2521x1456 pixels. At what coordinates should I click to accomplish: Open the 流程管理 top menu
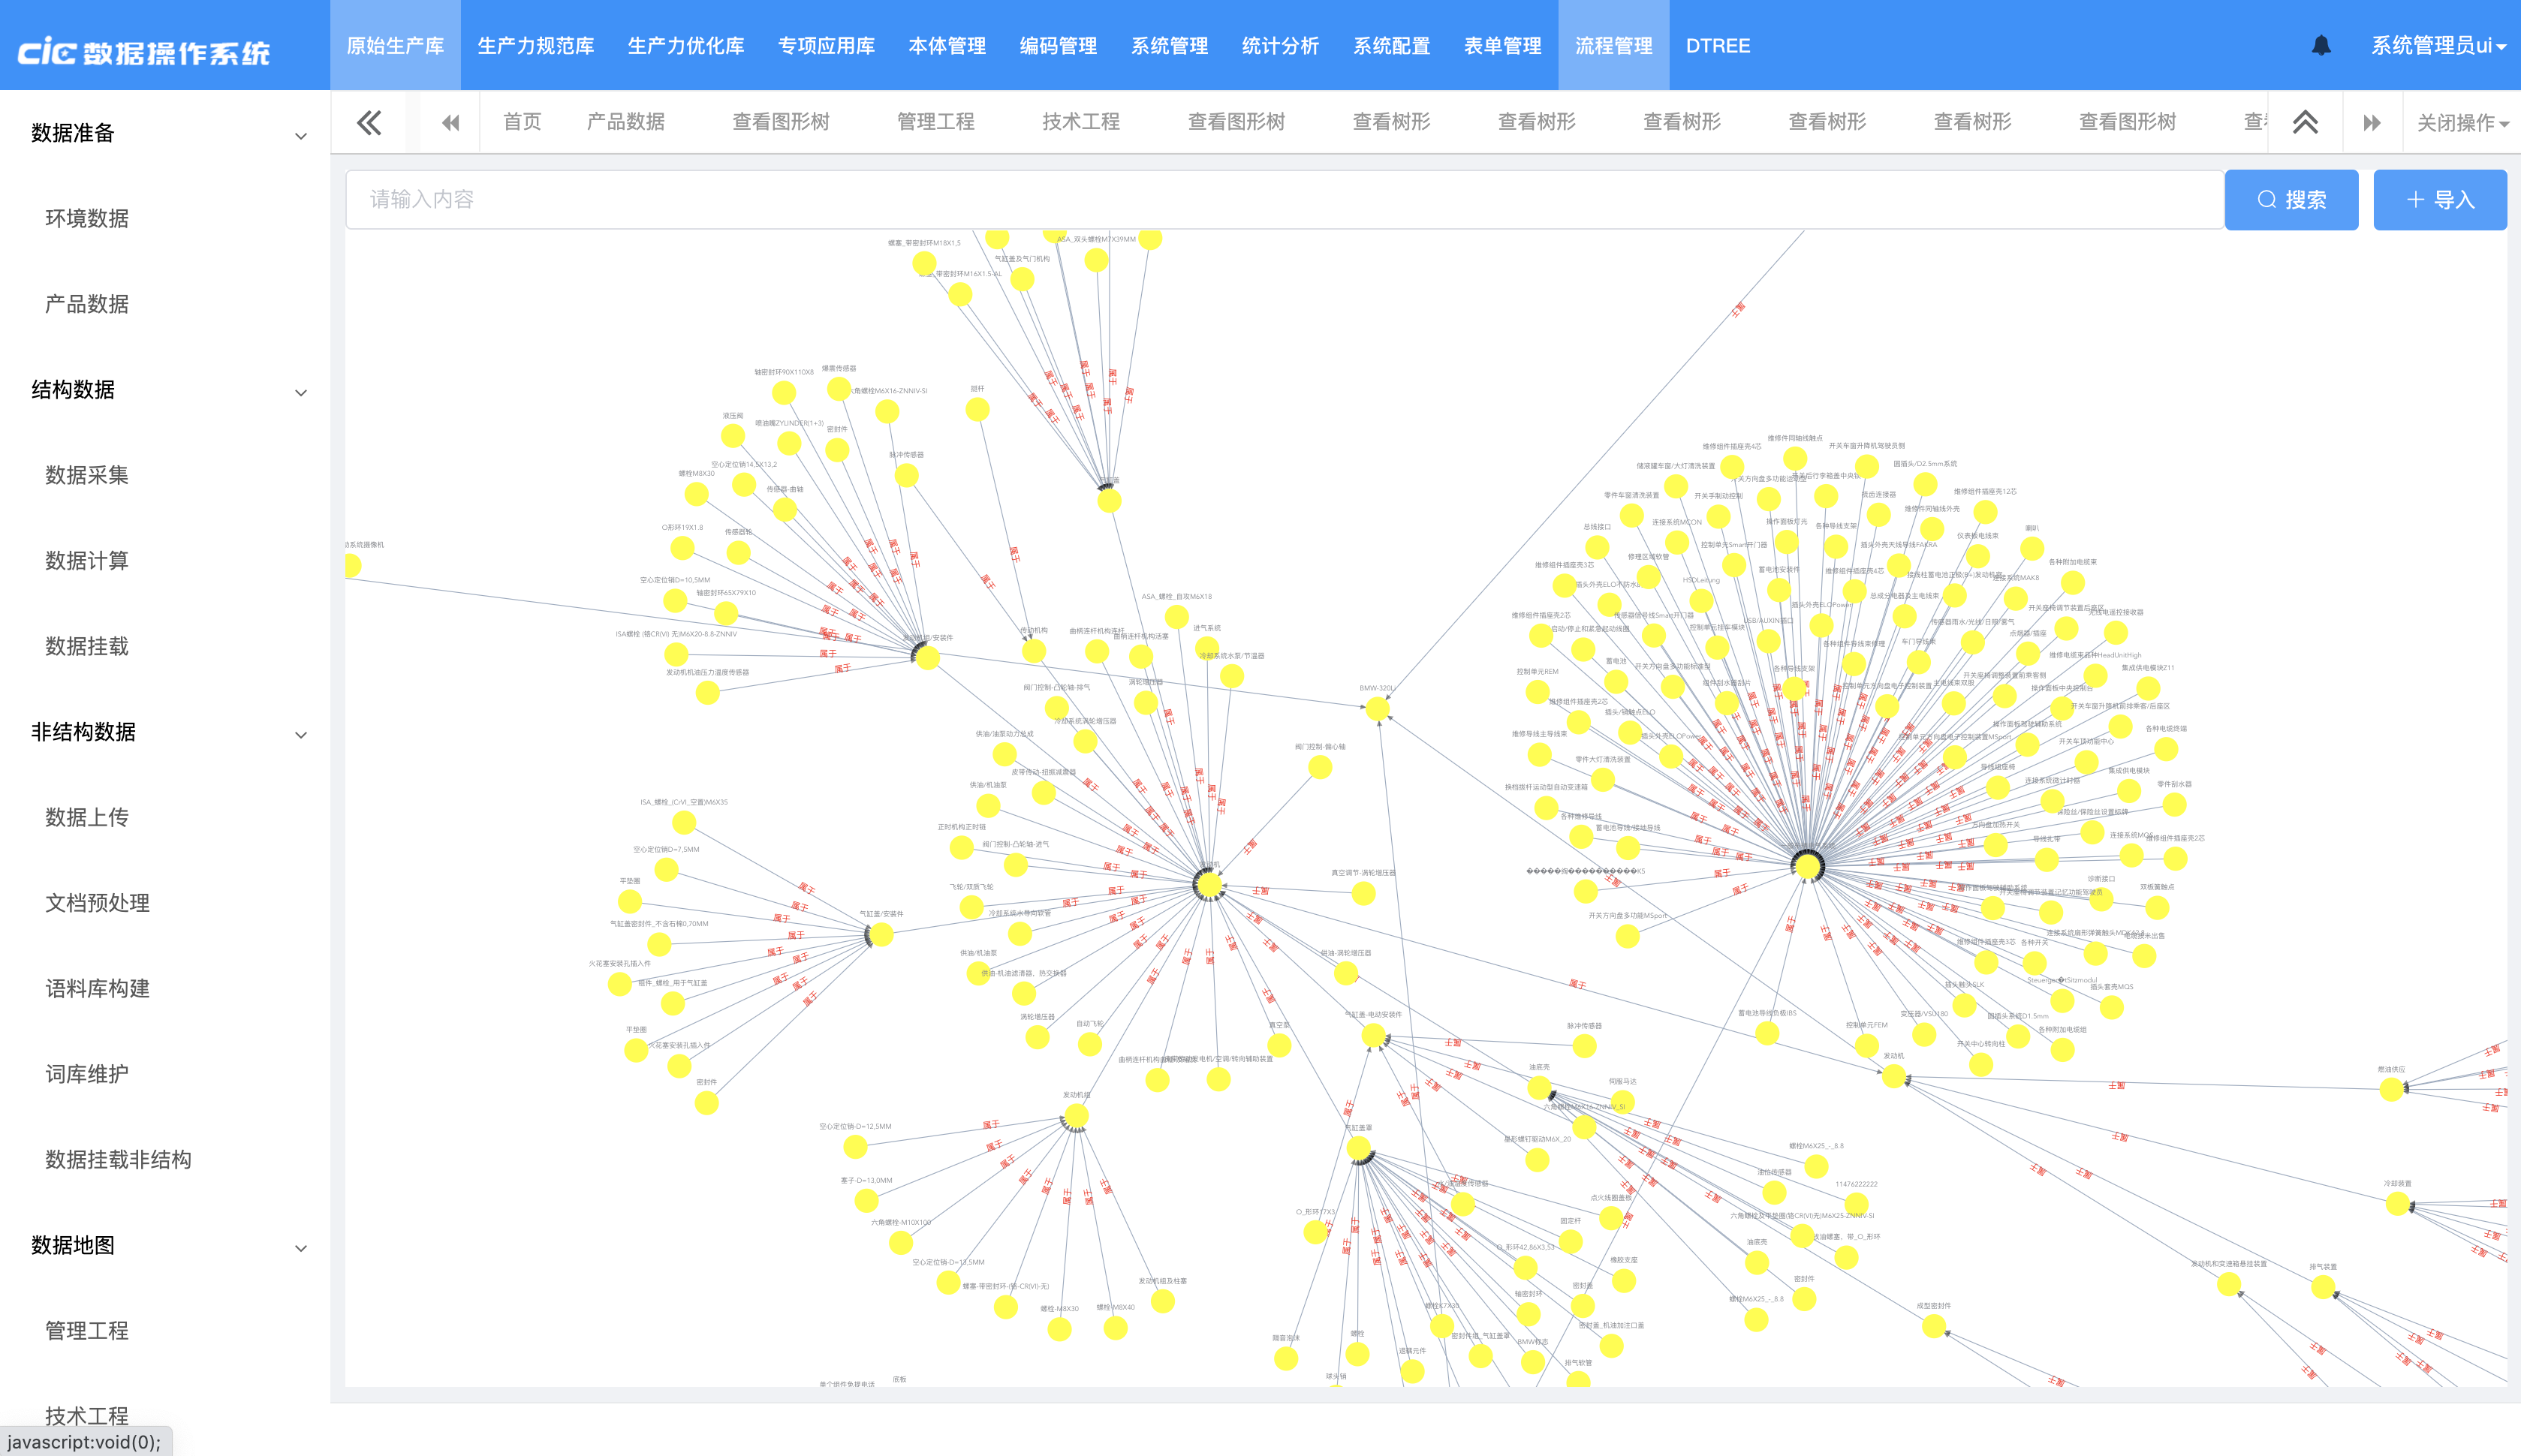click(x=1613, y=45)
